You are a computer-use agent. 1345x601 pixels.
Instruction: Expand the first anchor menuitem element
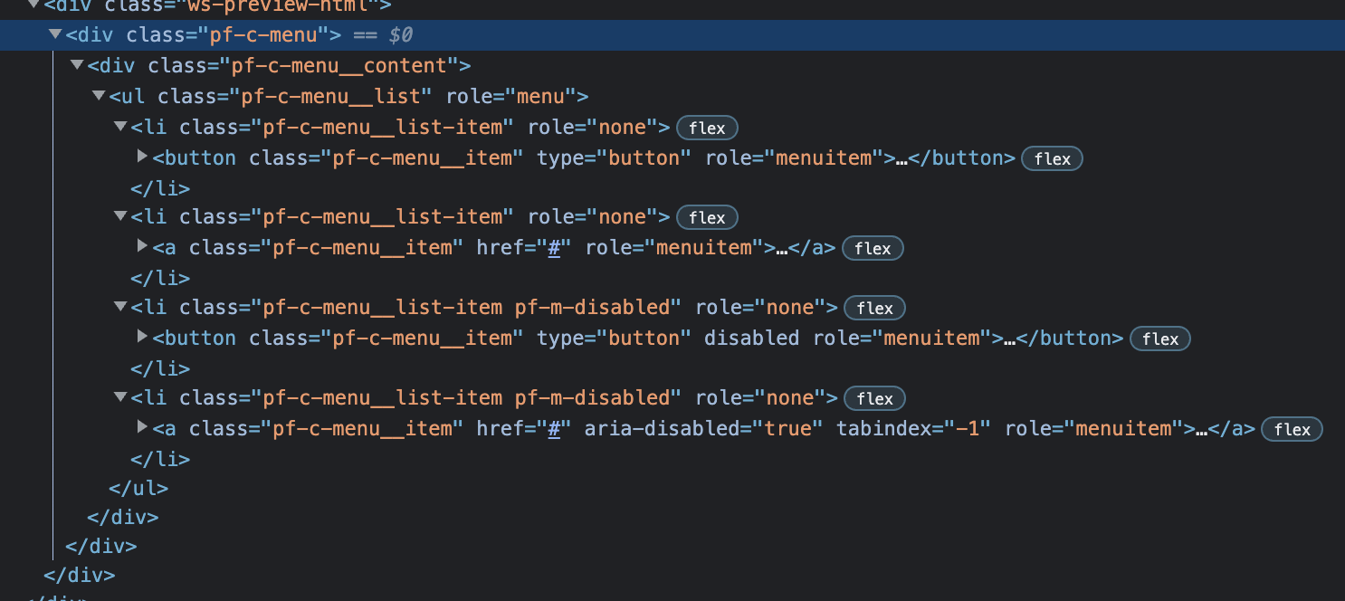point(142,245)
